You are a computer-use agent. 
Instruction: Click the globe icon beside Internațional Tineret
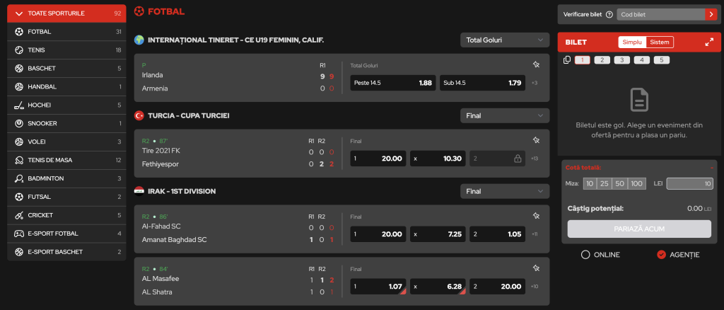(x=139, y=40)
